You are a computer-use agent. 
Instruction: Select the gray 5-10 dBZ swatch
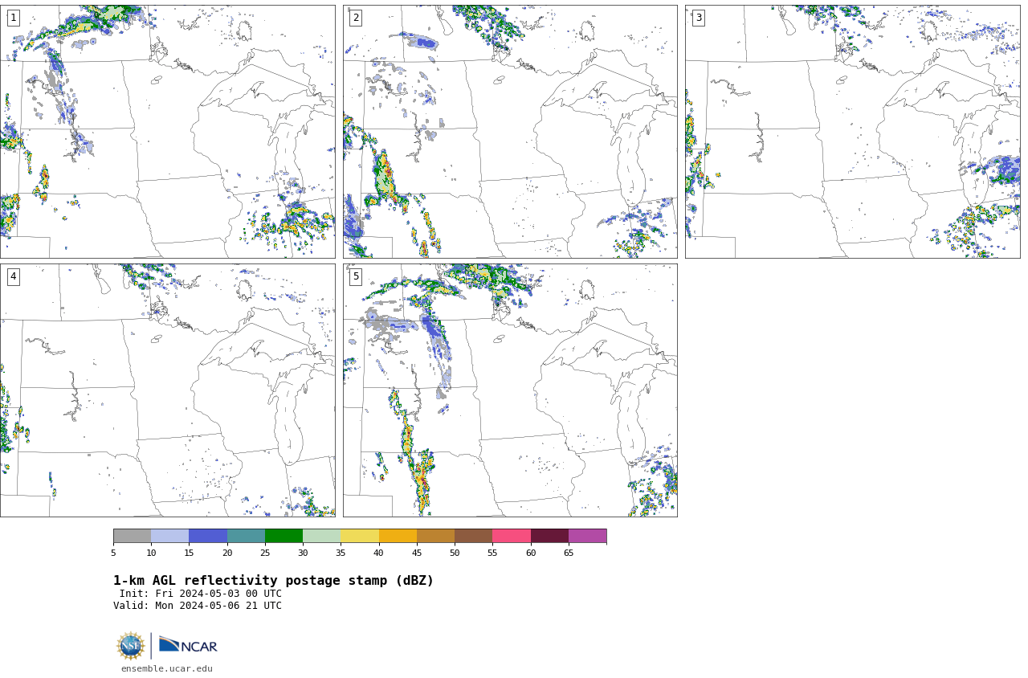pos(132,536)
